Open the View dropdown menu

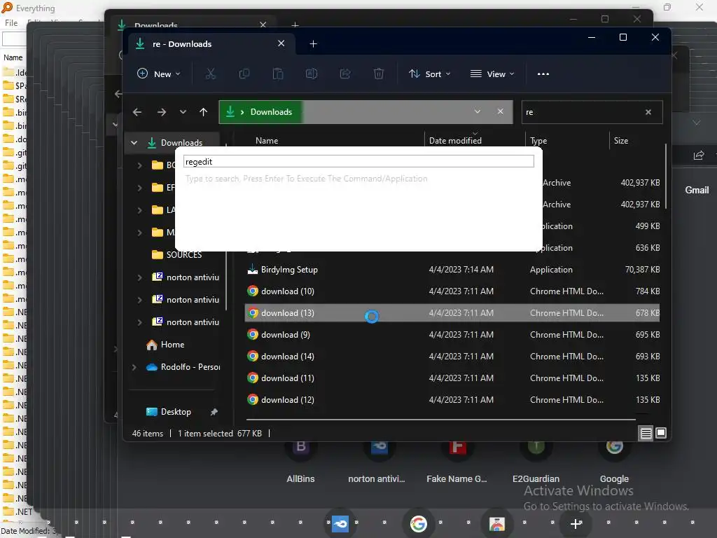tap(492, 74)
